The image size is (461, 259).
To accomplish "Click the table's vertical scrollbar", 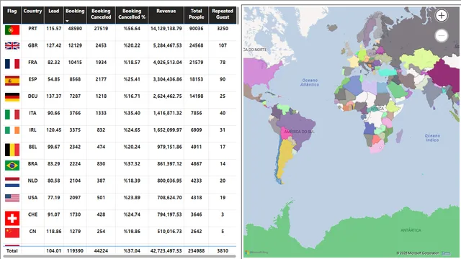I will (238, 16).
